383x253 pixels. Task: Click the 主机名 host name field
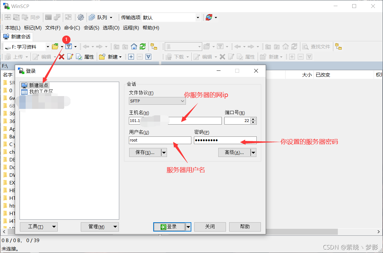175,120
